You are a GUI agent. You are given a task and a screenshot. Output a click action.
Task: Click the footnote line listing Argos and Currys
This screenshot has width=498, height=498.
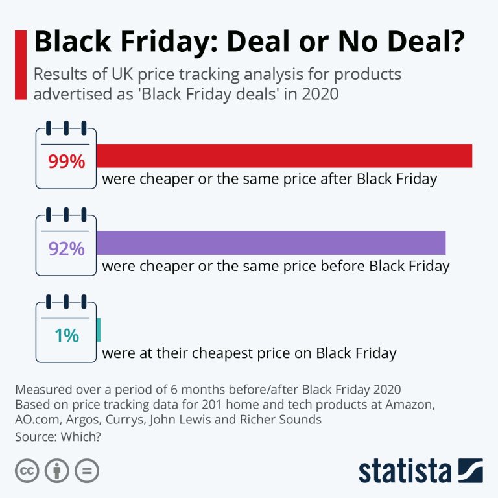click(x=168, y=420)
